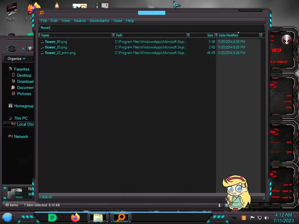Select the file flower_30.png
Viewport: 299px width, 224px height.
click(56, 47)
